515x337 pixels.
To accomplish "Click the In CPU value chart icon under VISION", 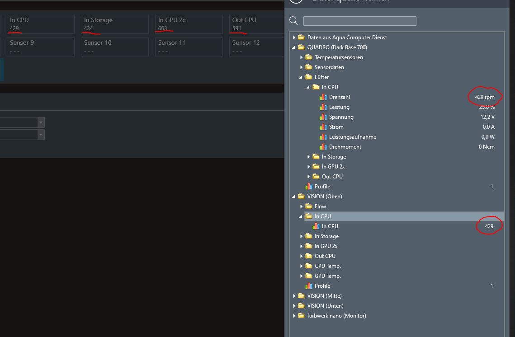I will pos(316,226).
